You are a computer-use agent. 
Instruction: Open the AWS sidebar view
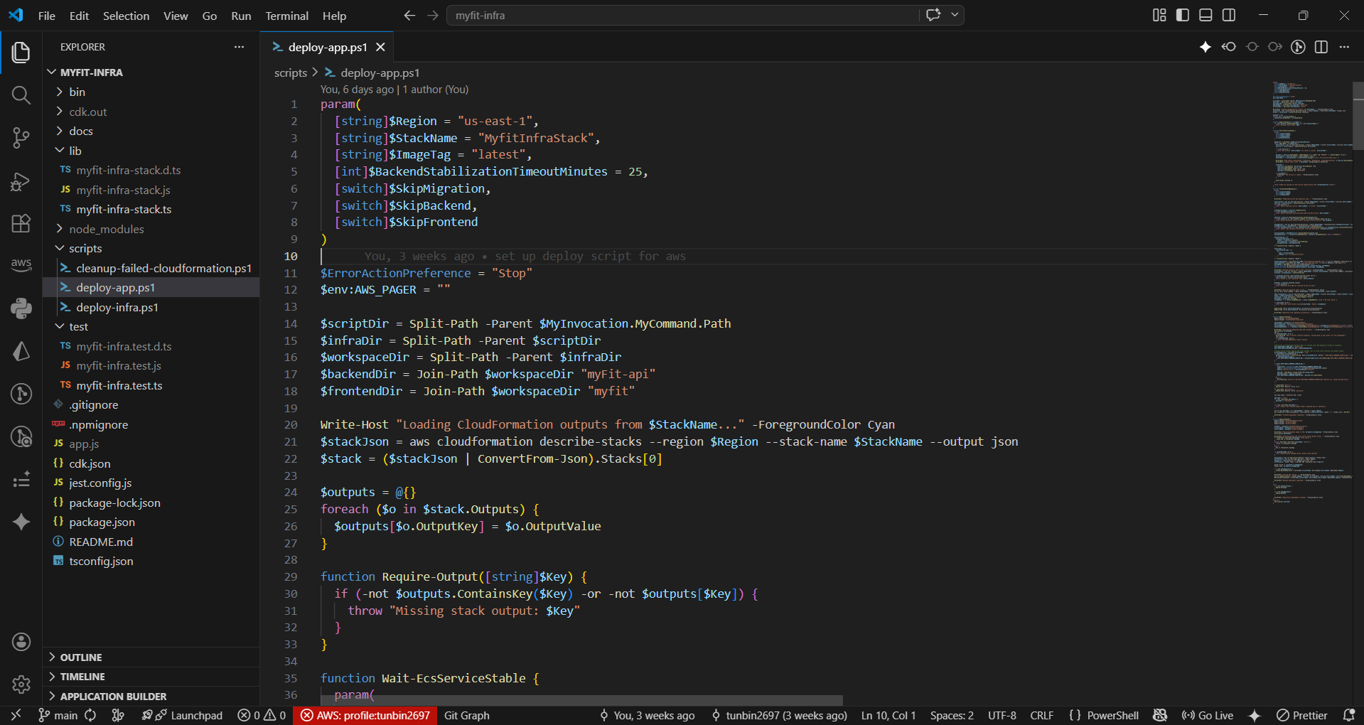[x=21, y=265]
